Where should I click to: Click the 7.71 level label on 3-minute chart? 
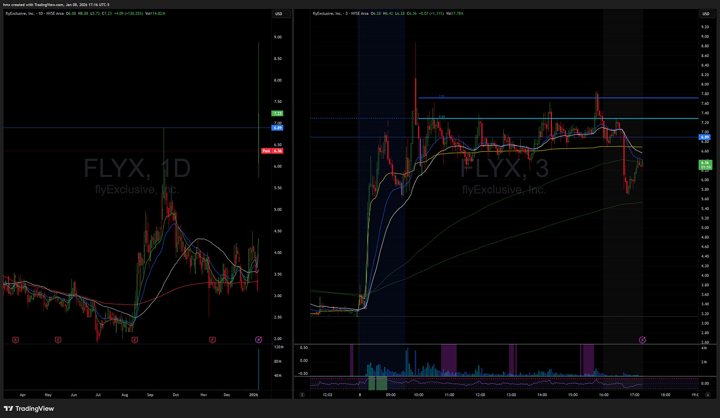[x=442, y=96]
